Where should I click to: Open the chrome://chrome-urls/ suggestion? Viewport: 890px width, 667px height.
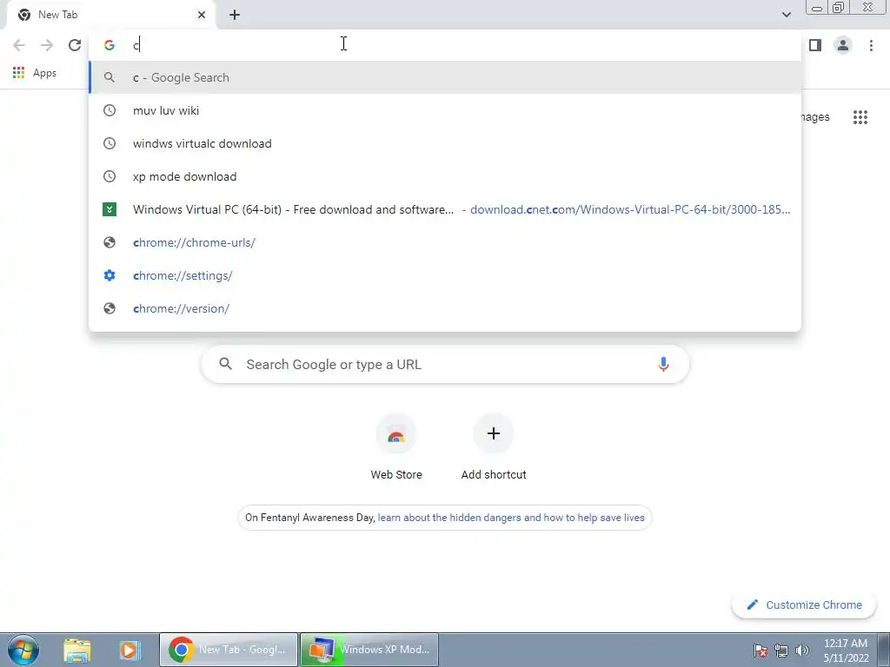coord(445,242)
